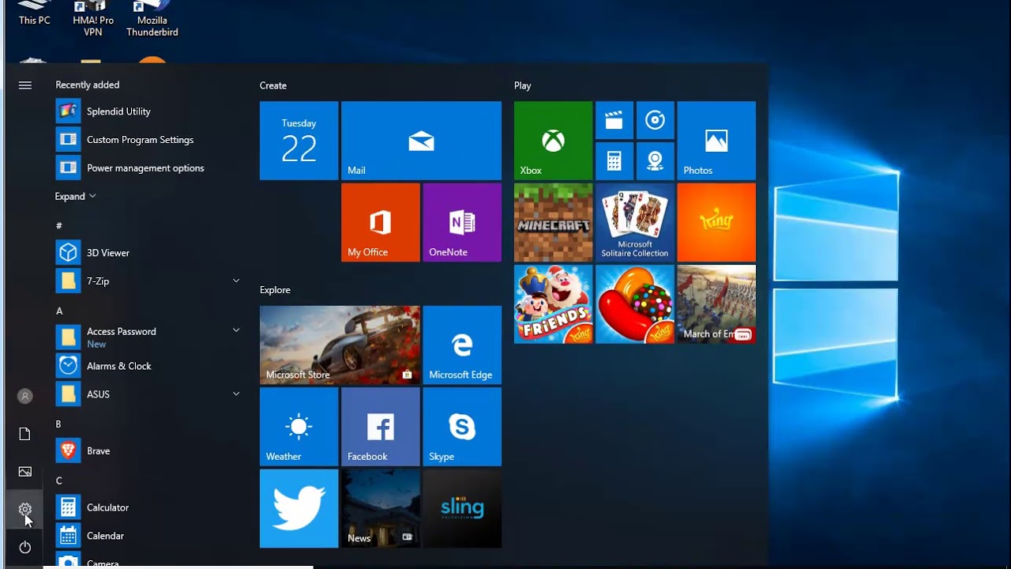Image resolution: width=1011 pixels, height=569 pixels.
Task: Click the user account avatar icon
Action: [x=25, y=396]
